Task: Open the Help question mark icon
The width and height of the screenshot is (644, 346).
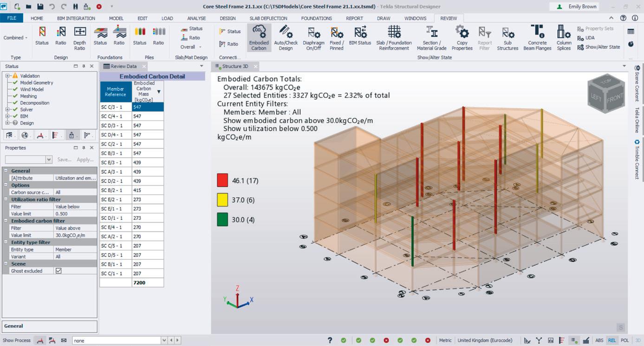Action: coord(623,18)
